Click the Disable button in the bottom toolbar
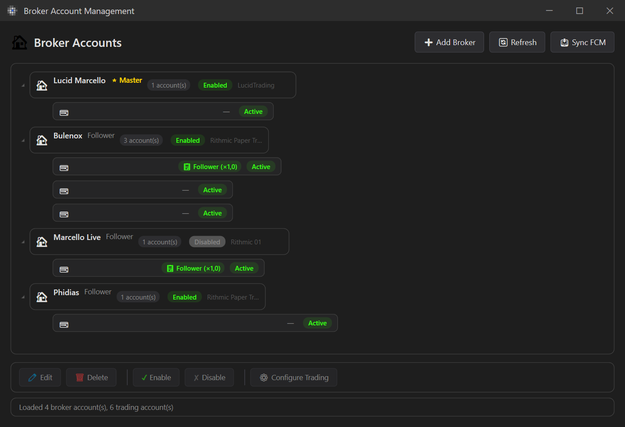The width and height of the screenshot is (625, 427). 209,378
